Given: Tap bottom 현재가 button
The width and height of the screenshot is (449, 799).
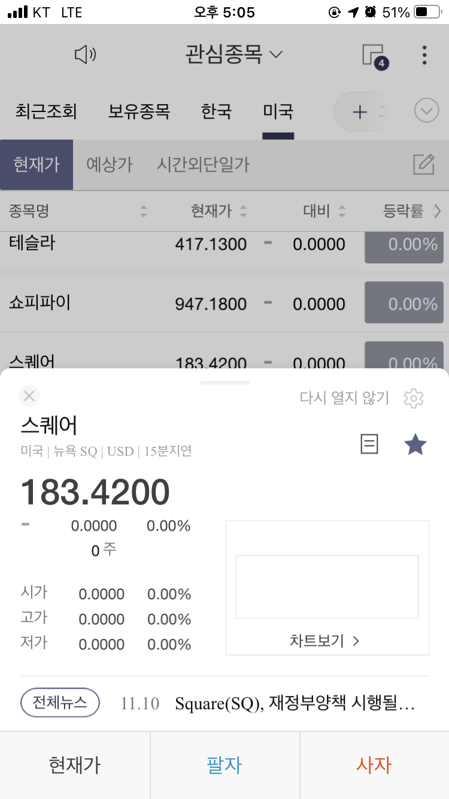Looking at the screenshot, I should pos(75,765).
